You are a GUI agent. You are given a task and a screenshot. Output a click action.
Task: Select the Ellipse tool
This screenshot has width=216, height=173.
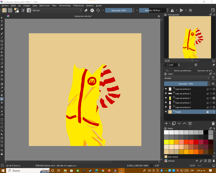(2, 45)
